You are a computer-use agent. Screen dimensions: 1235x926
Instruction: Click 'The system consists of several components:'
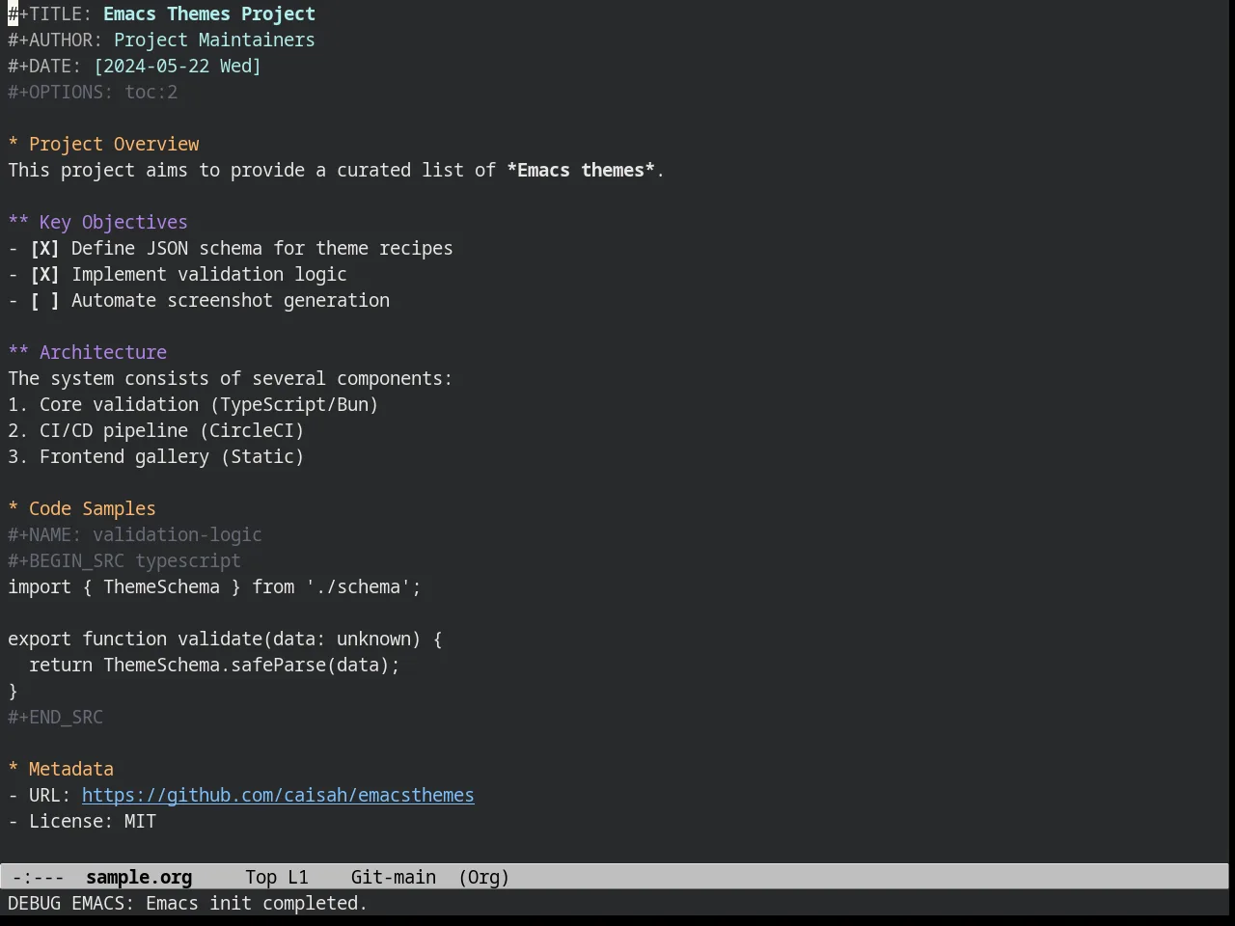[231, 378]
